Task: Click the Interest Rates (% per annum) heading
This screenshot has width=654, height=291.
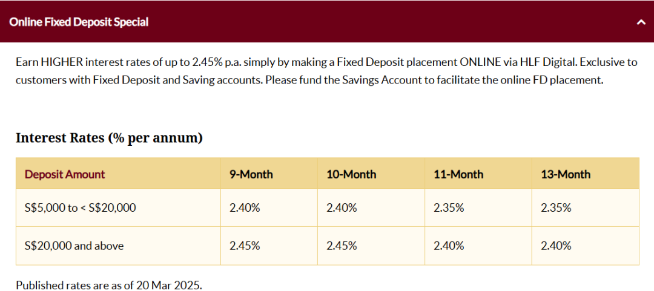Action: click(109, 137)
